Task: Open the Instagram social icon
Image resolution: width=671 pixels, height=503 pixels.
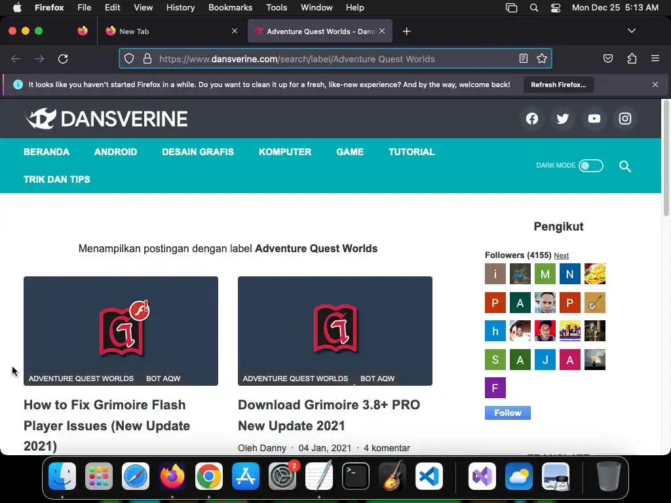Action: coord(624,119)
